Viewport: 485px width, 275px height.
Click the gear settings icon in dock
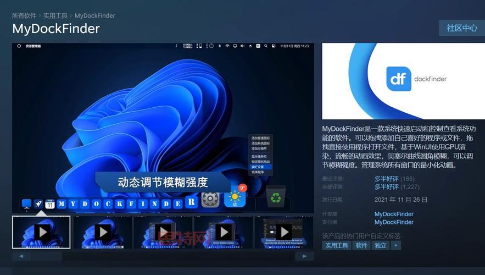(210, 199)
